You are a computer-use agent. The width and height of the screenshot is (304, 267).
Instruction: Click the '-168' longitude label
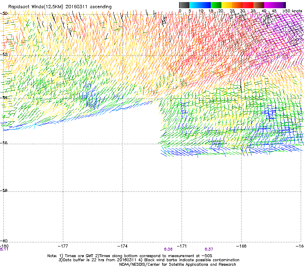tap(242, 246)
